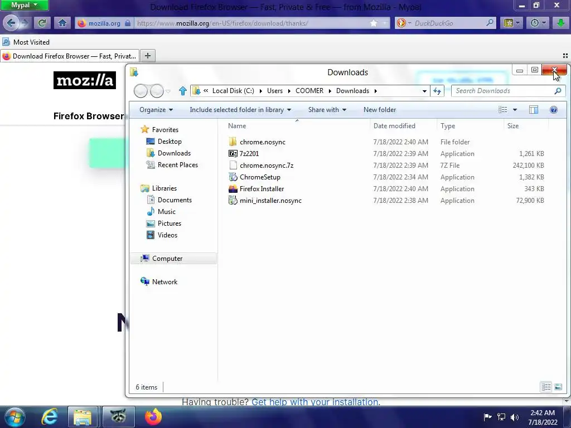This screenshot has height=428, width=571.
Task: List all tabs button in Mypal
Action: point(565,56)
